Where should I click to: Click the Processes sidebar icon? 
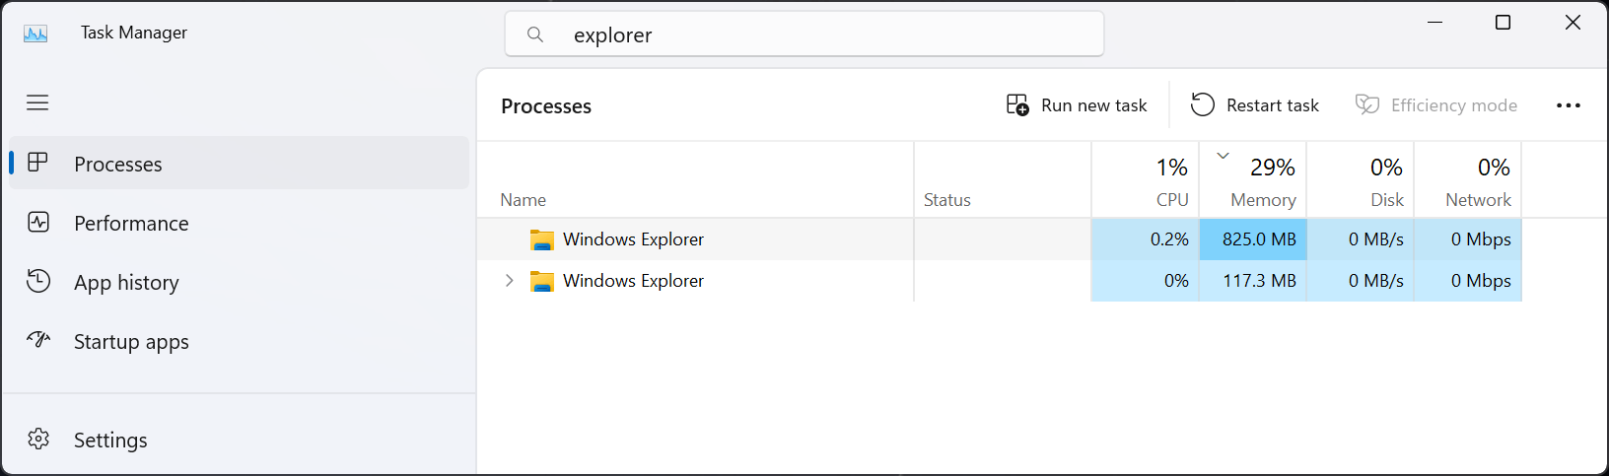point(38,163)
